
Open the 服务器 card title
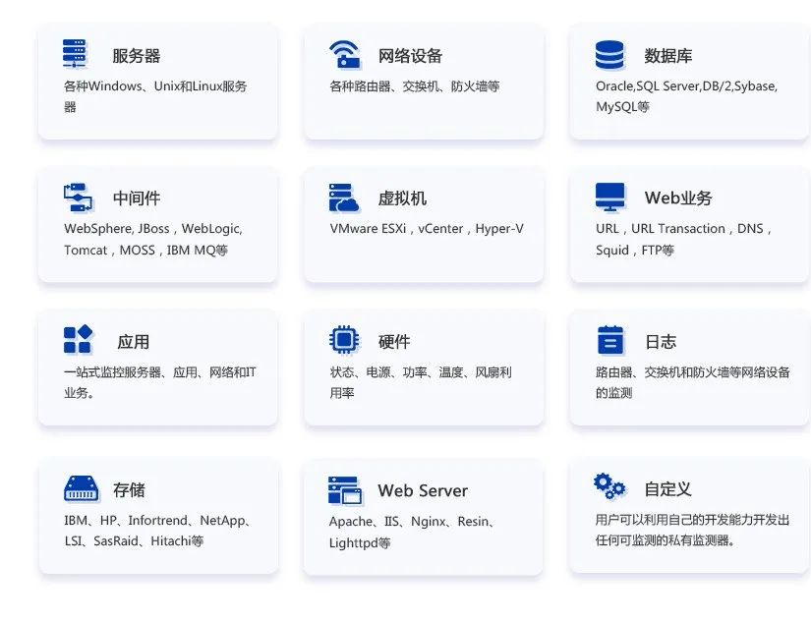[137, 56]
